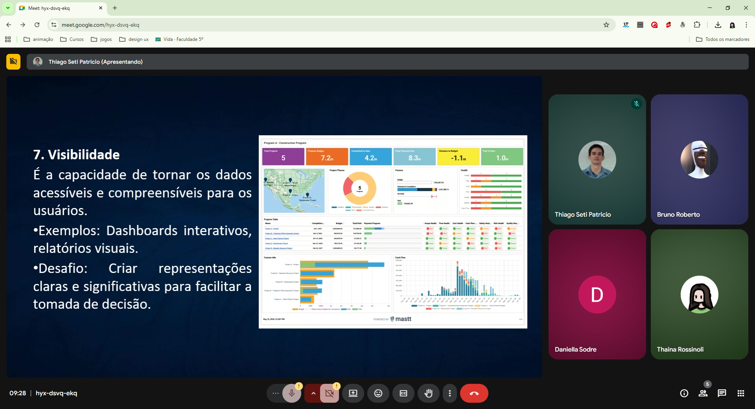Open the browser extensions puzzle icon
The width and height of the screenshot is (755, 409).
pyautogui.click(x=697, y=25)
